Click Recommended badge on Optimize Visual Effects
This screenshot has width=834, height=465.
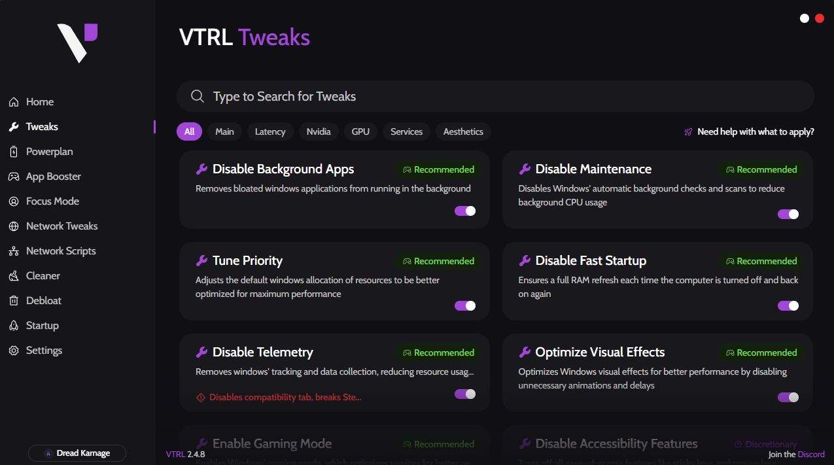[761, 353]
